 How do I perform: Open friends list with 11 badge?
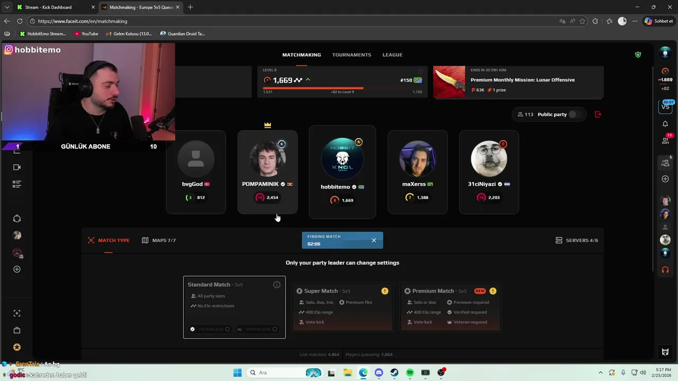point(666,140)
